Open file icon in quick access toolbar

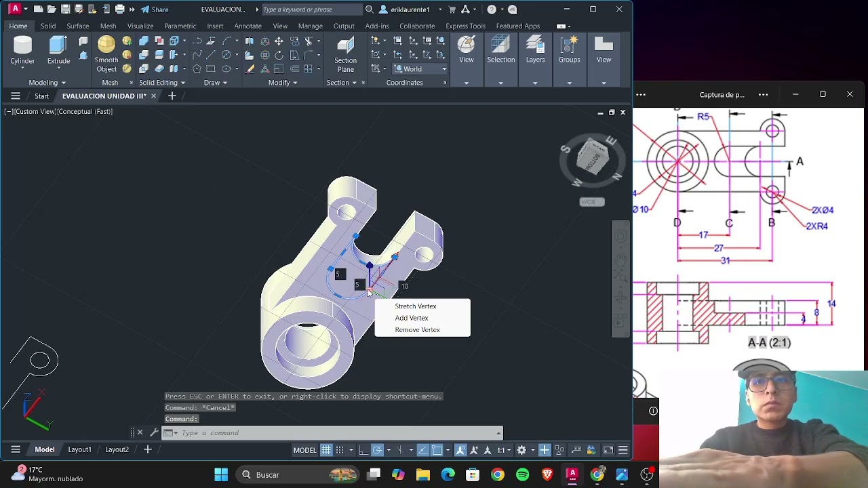coord(52,9)
